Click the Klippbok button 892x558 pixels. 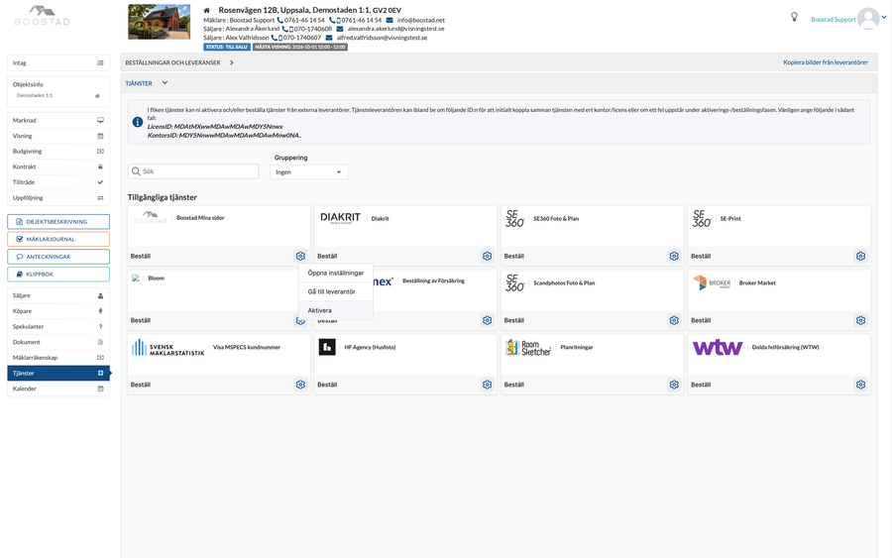pos(58,275)
